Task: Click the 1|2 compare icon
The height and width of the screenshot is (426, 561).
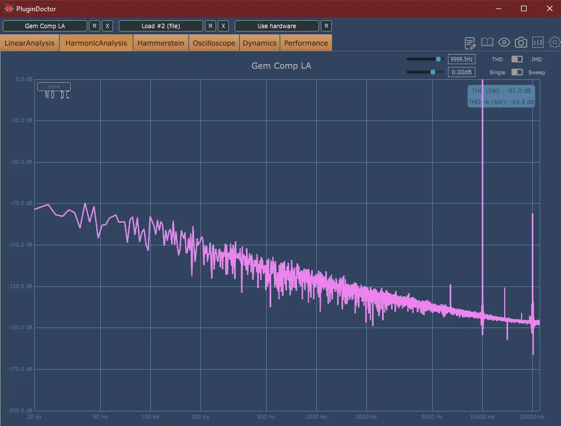Action: coord(538,43)
